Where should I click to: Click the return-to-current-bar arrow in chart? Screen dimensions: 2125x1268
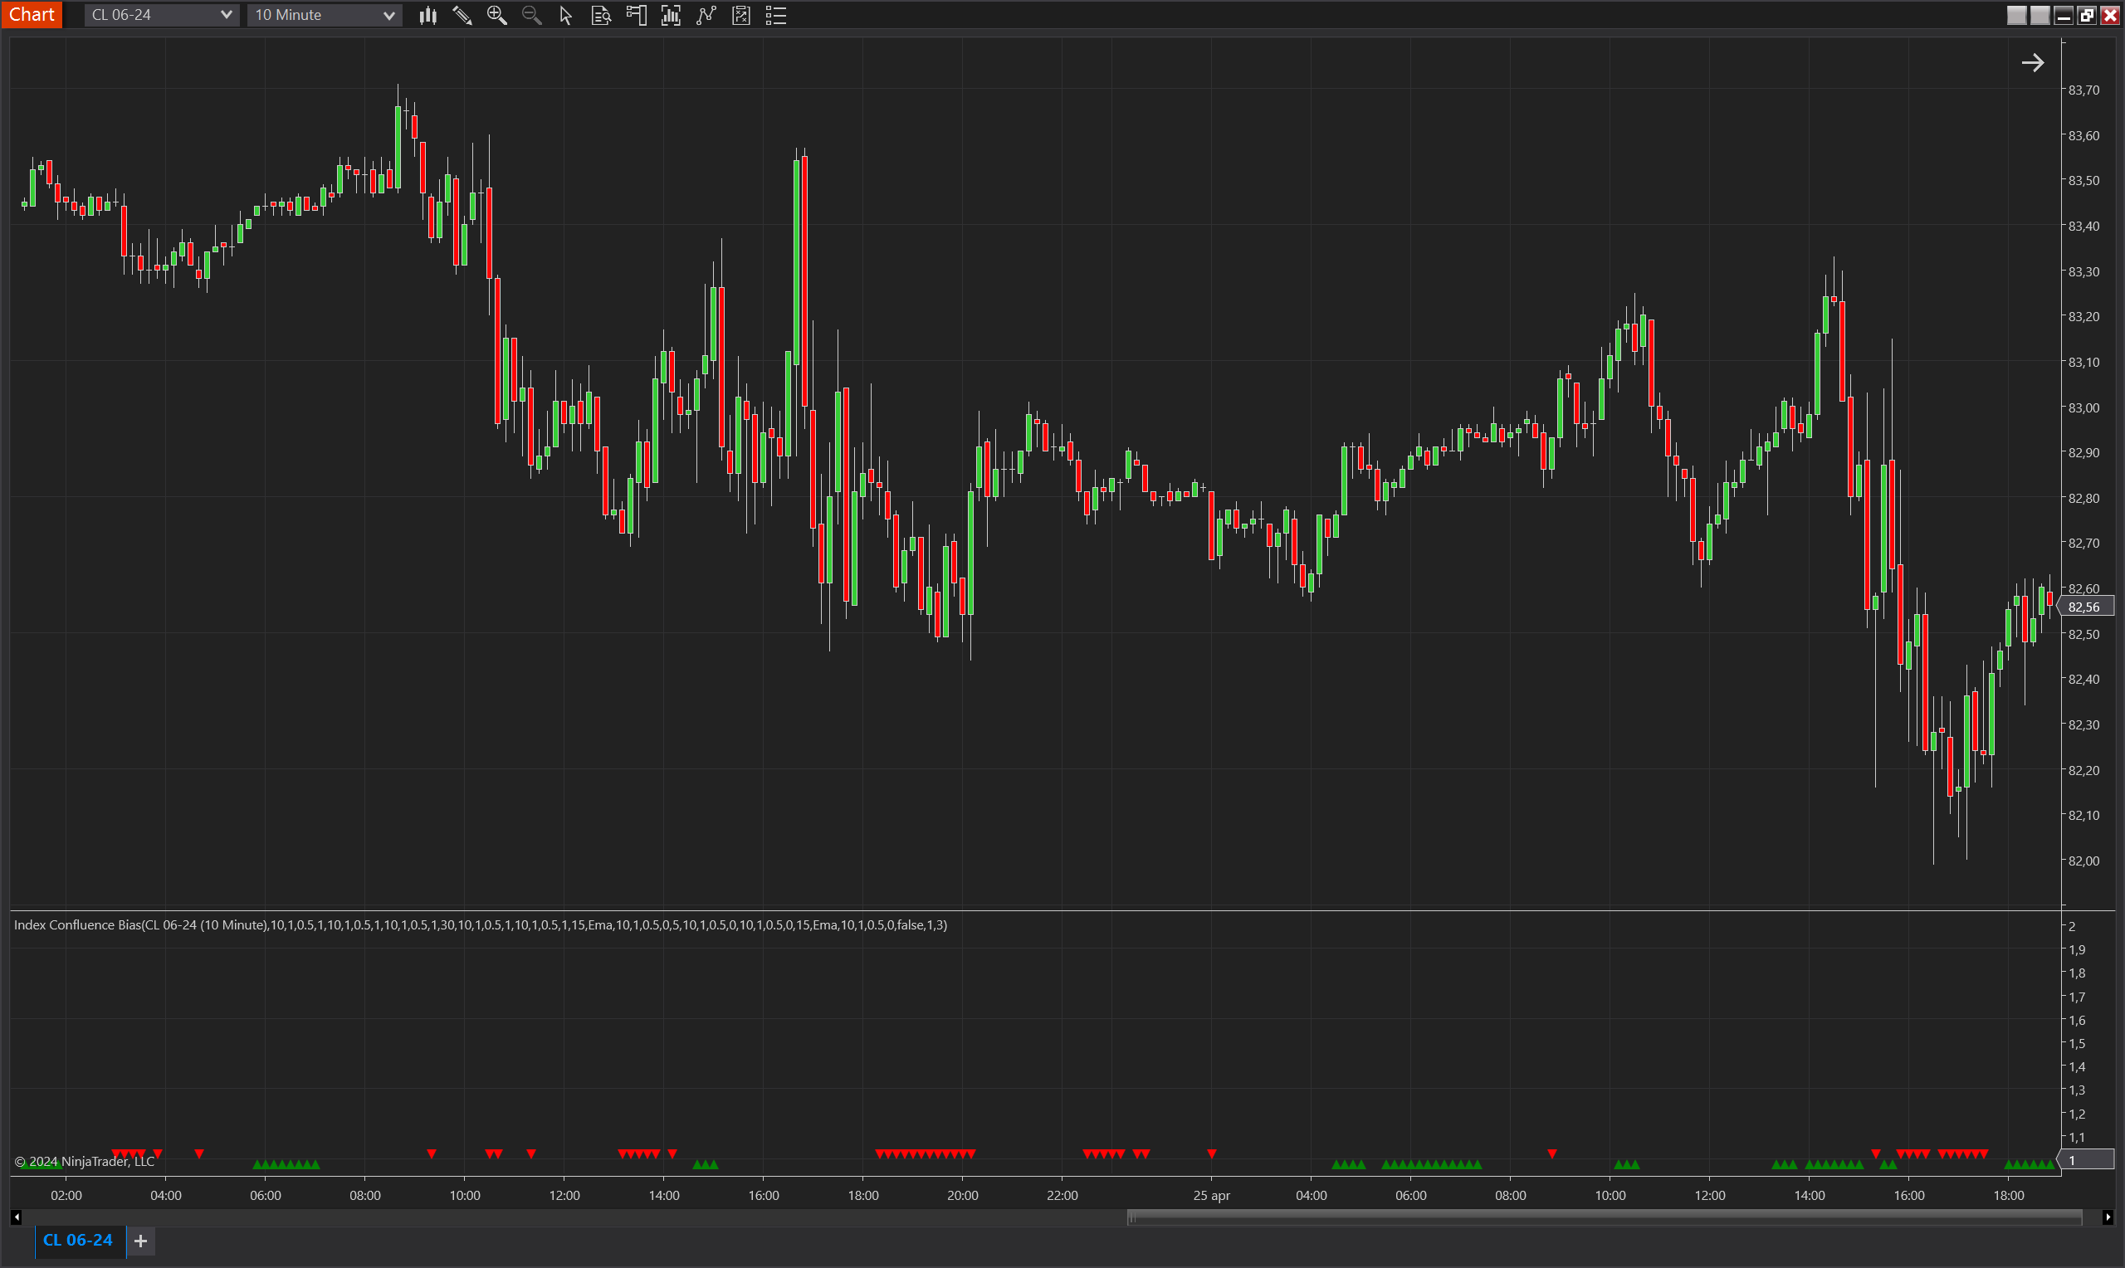(x=2033, y=62)
